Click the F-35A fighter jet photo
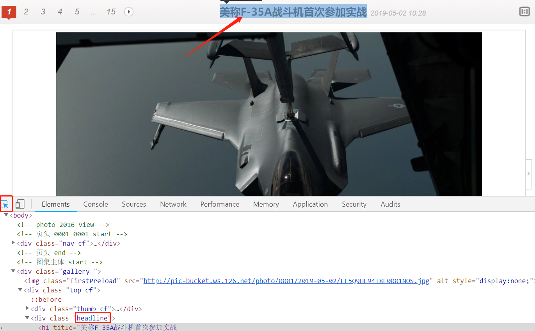This screenshot has width=535, height=331. pos(269,114)
